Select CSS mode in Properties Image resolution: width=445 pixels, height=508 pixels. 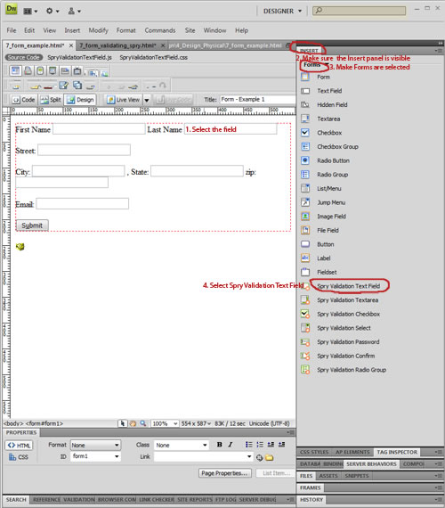tap(19, 457)
